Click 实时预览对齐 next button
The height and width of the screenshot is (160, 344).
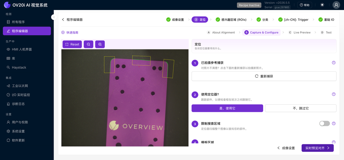[x=318, y=148]
